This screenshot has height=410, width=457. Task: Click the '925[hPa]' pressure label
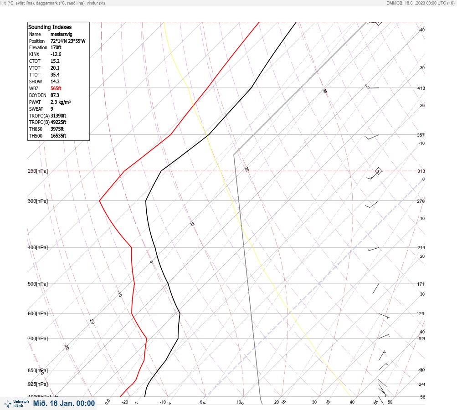(38, 384)
